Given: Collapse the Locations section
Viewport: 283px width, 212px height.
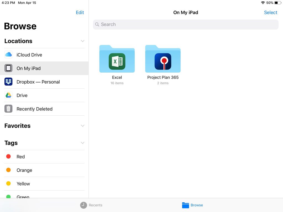Looking at the screenshot, I should 82,41.
